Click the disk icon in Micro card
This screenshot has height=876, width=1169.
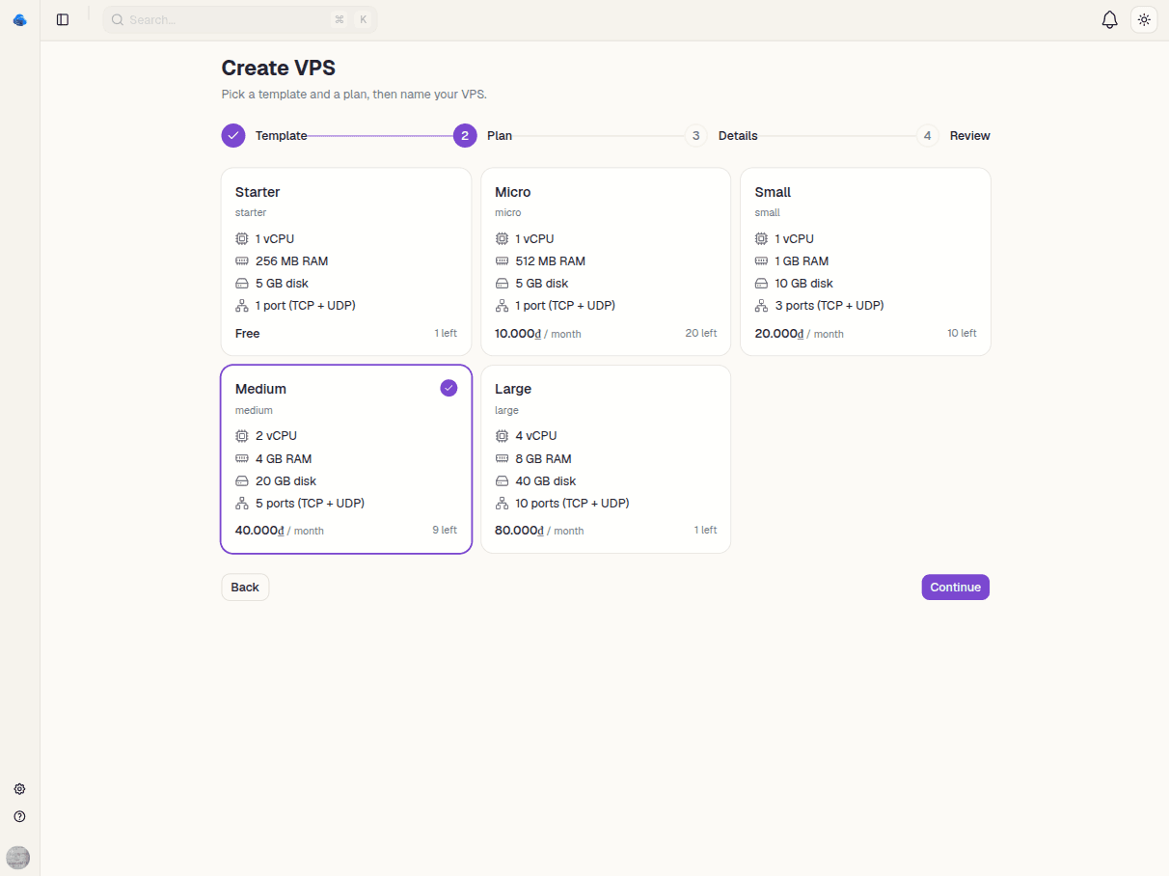coord(502,284)
